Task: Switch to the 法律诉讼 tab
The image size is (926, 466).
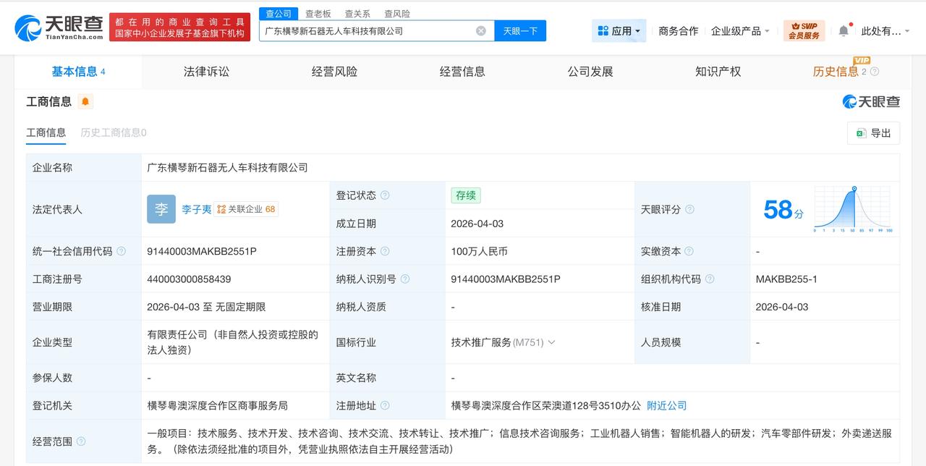Action: [x=205, y=71]
